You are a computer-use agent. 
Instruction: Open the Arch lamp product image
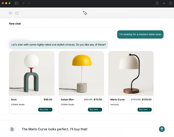(x=32, y=73)
